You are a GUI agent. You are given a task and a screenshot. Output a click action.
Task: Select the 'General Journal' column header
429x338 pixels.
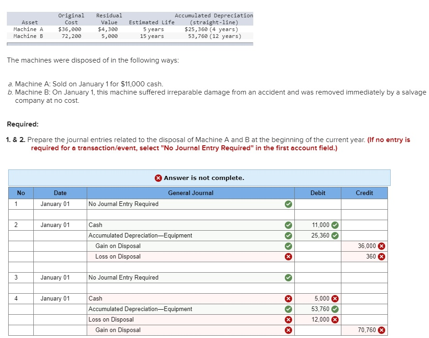(x=190, y=193)
